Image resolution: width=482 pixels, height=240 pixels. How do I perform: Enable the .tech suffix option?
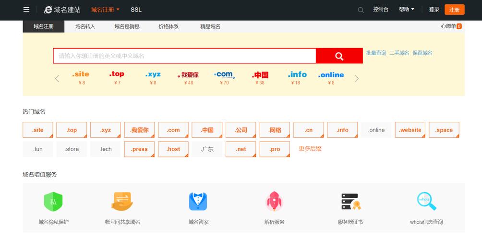pos(106,149)
